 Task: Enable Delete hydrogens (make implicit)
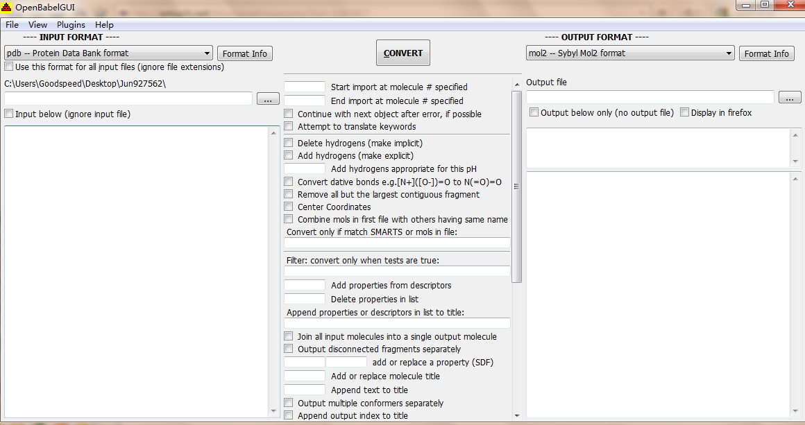(289, 143)
